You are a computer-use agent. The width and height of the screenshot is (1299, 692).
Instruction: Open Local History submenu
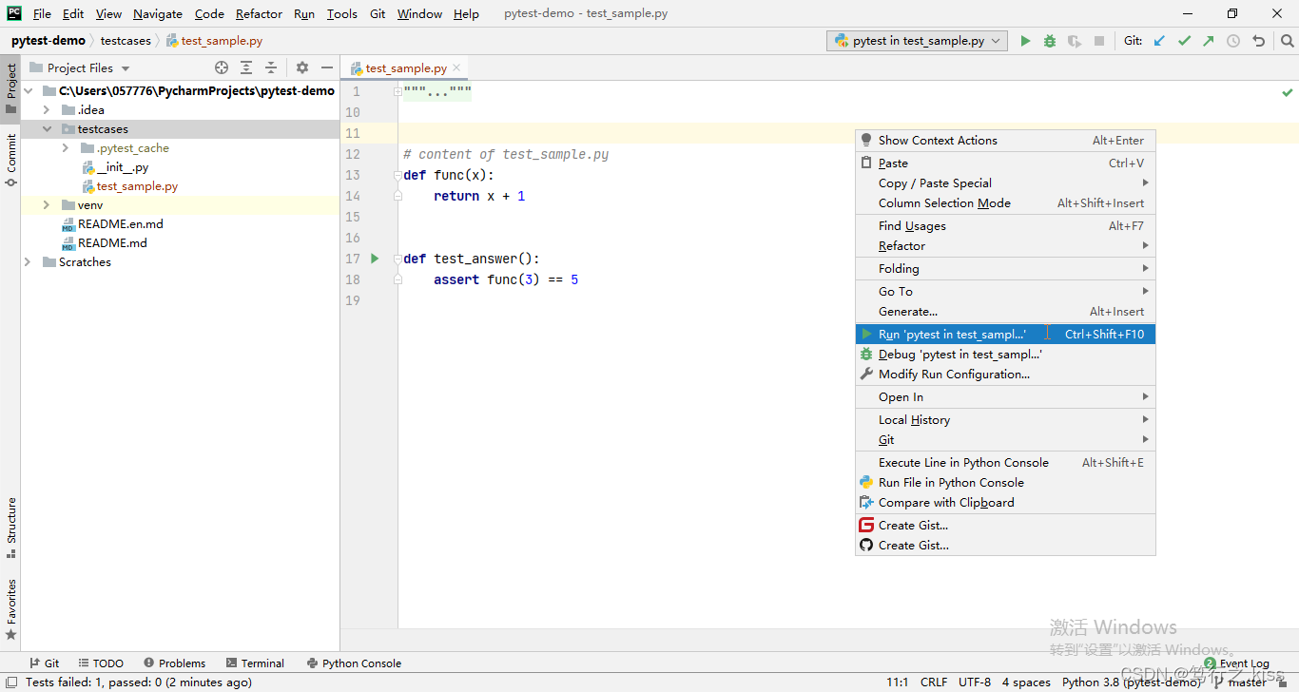point(1006,420)
